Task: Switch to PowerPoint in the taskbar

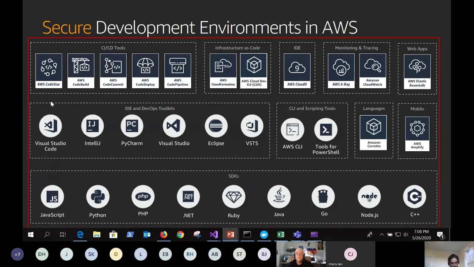Action: (230, 234)
